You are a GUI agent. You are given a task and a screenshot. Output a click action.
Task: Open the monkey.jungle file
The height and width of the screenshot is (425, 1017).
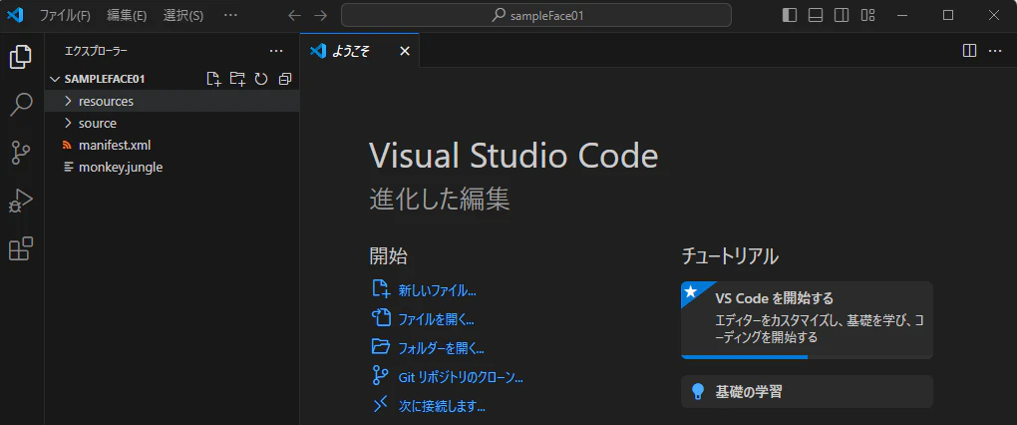[171, 168]
